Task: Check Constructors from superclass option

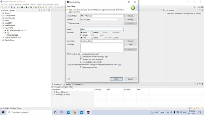Action: (x=81, y=59)
